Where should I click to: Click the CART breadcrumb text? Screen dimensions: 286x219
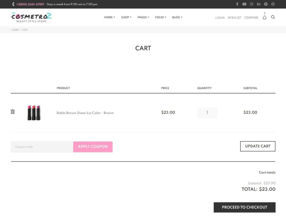click(x=25, y=30)
